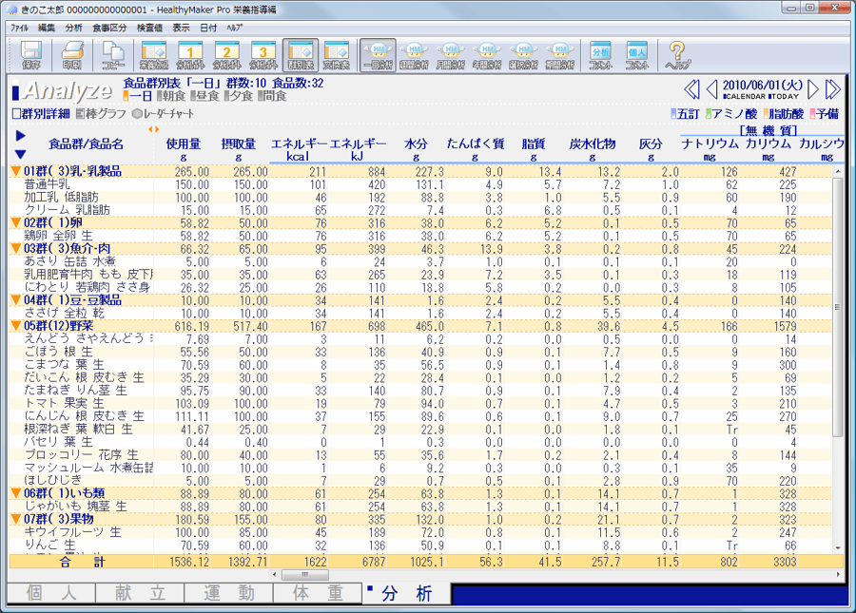
Task: Jump forward with the double right date arrow
Action: coord(833,89)
